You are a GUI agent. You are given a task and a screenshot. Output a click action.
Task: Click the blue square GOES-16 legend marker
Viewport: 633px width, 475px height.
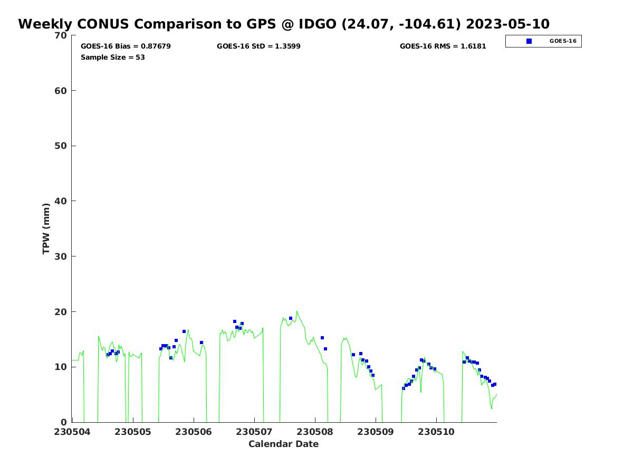[529, 41]
